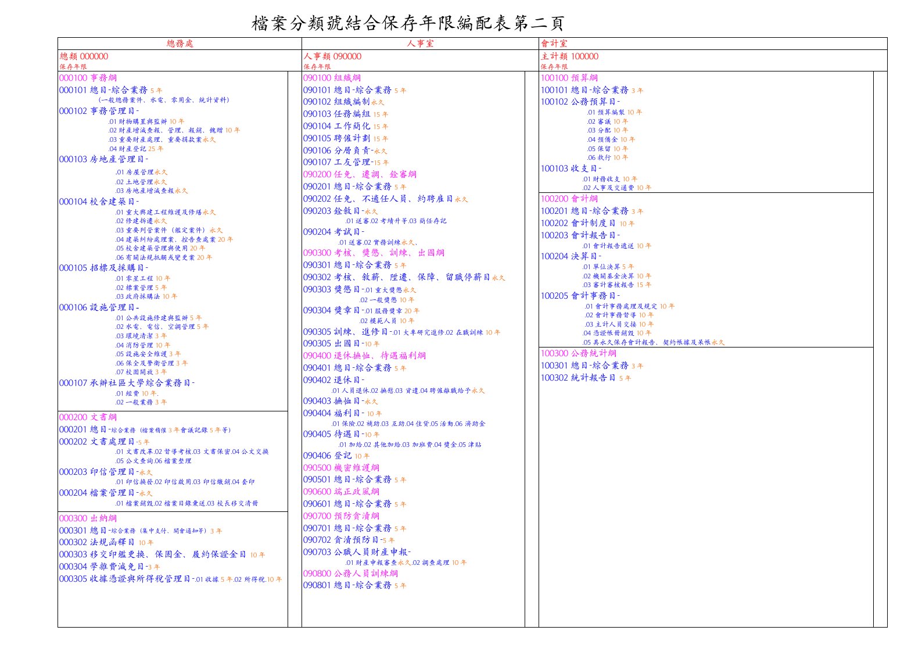Click the '000101 總目-綜合業務' line
Screen dimensions: 922x652
click(111, 90)
